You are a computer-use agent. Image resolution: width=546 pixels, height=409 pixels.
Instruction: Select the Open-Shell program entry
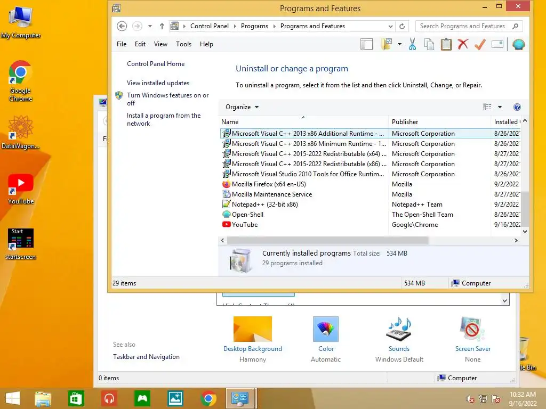point(370,214)
